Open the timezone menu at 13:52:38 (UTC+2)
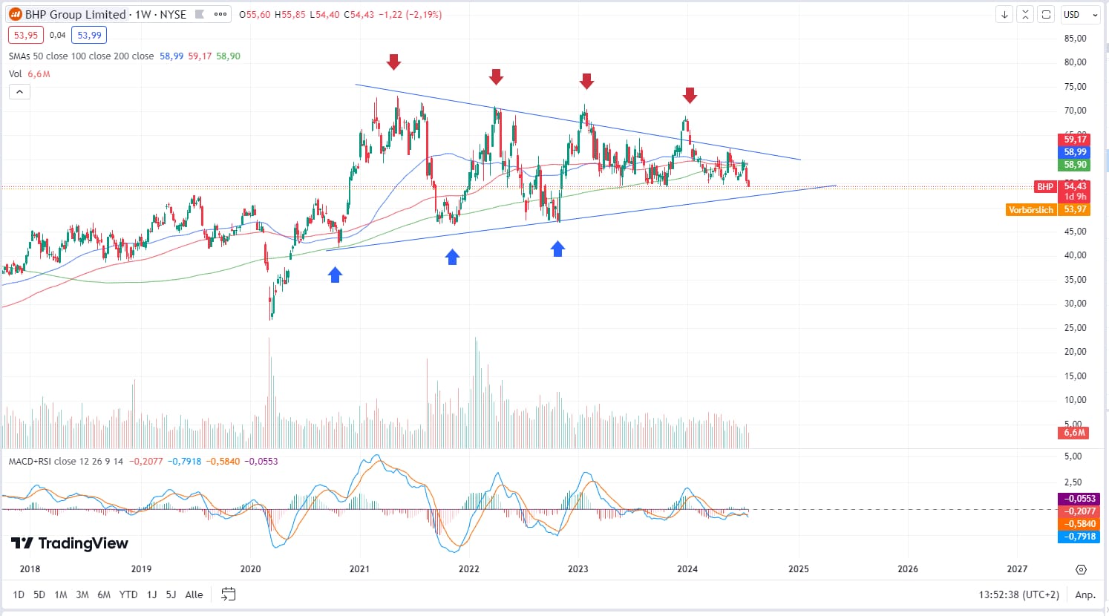The width and height of the screenshot is (1109, 616). click(x=1018, y=594)
